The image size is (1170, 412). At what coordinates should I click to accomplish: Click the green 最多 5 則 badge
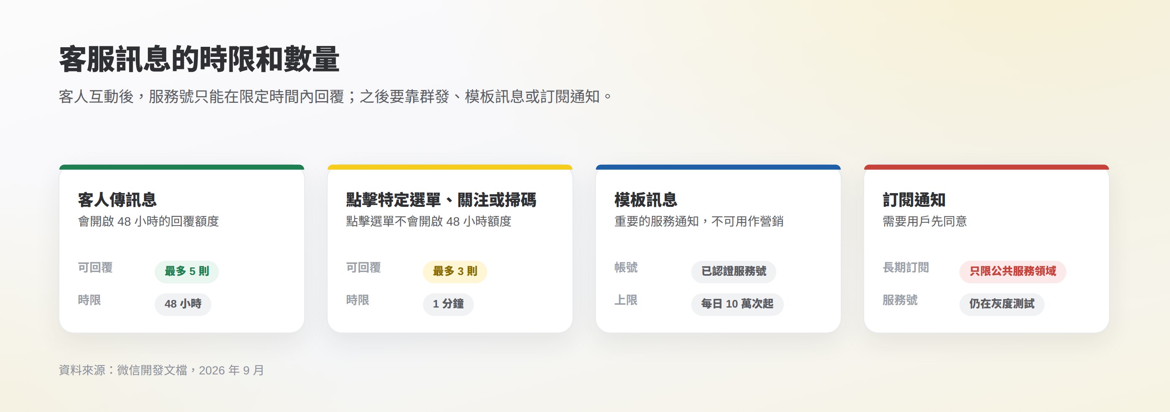pyautogui.click(x=187, y=272)
